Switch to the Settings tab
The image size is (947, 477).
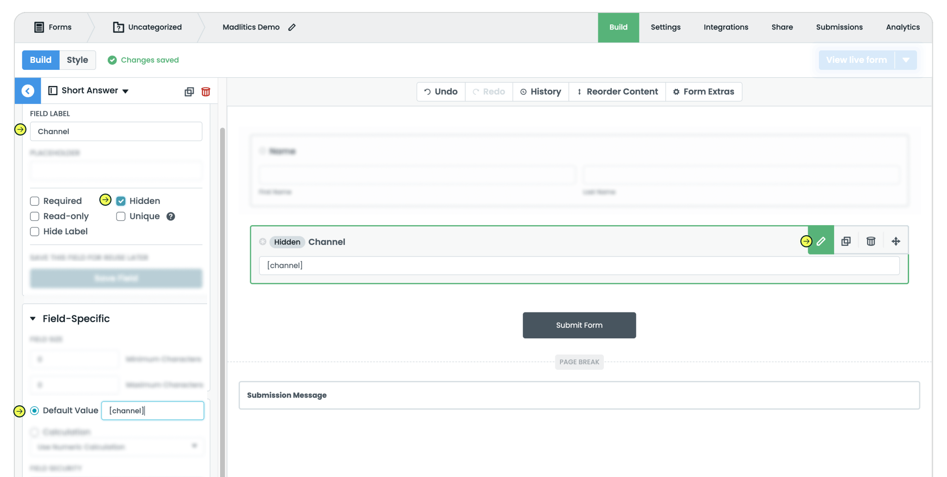(665, 27)
